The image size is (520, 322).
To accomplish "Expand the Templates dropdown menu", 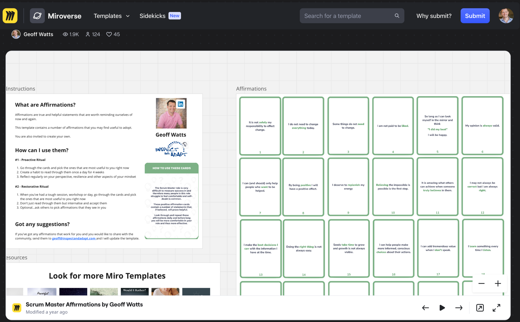I will tap(112, 16).
